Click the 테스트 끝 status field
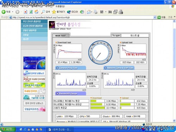Image resolution: width=176 pixels, height=132 pixels. 135,36
